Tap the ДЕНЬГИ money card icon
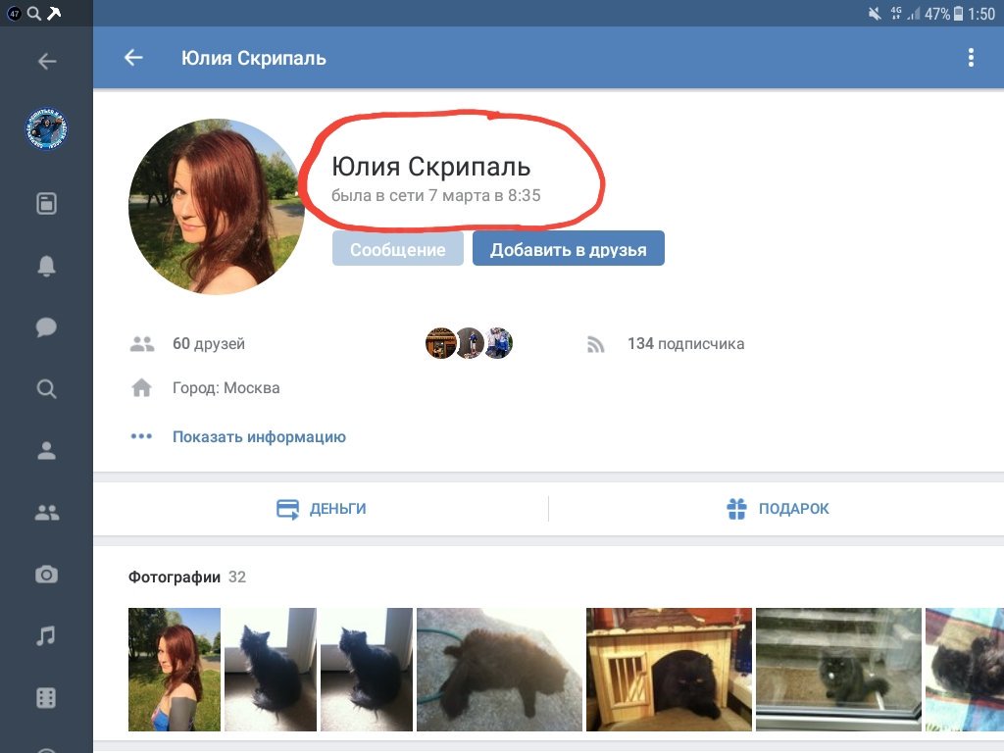This screenshot has height=753, width=1004. click(287, 509)
